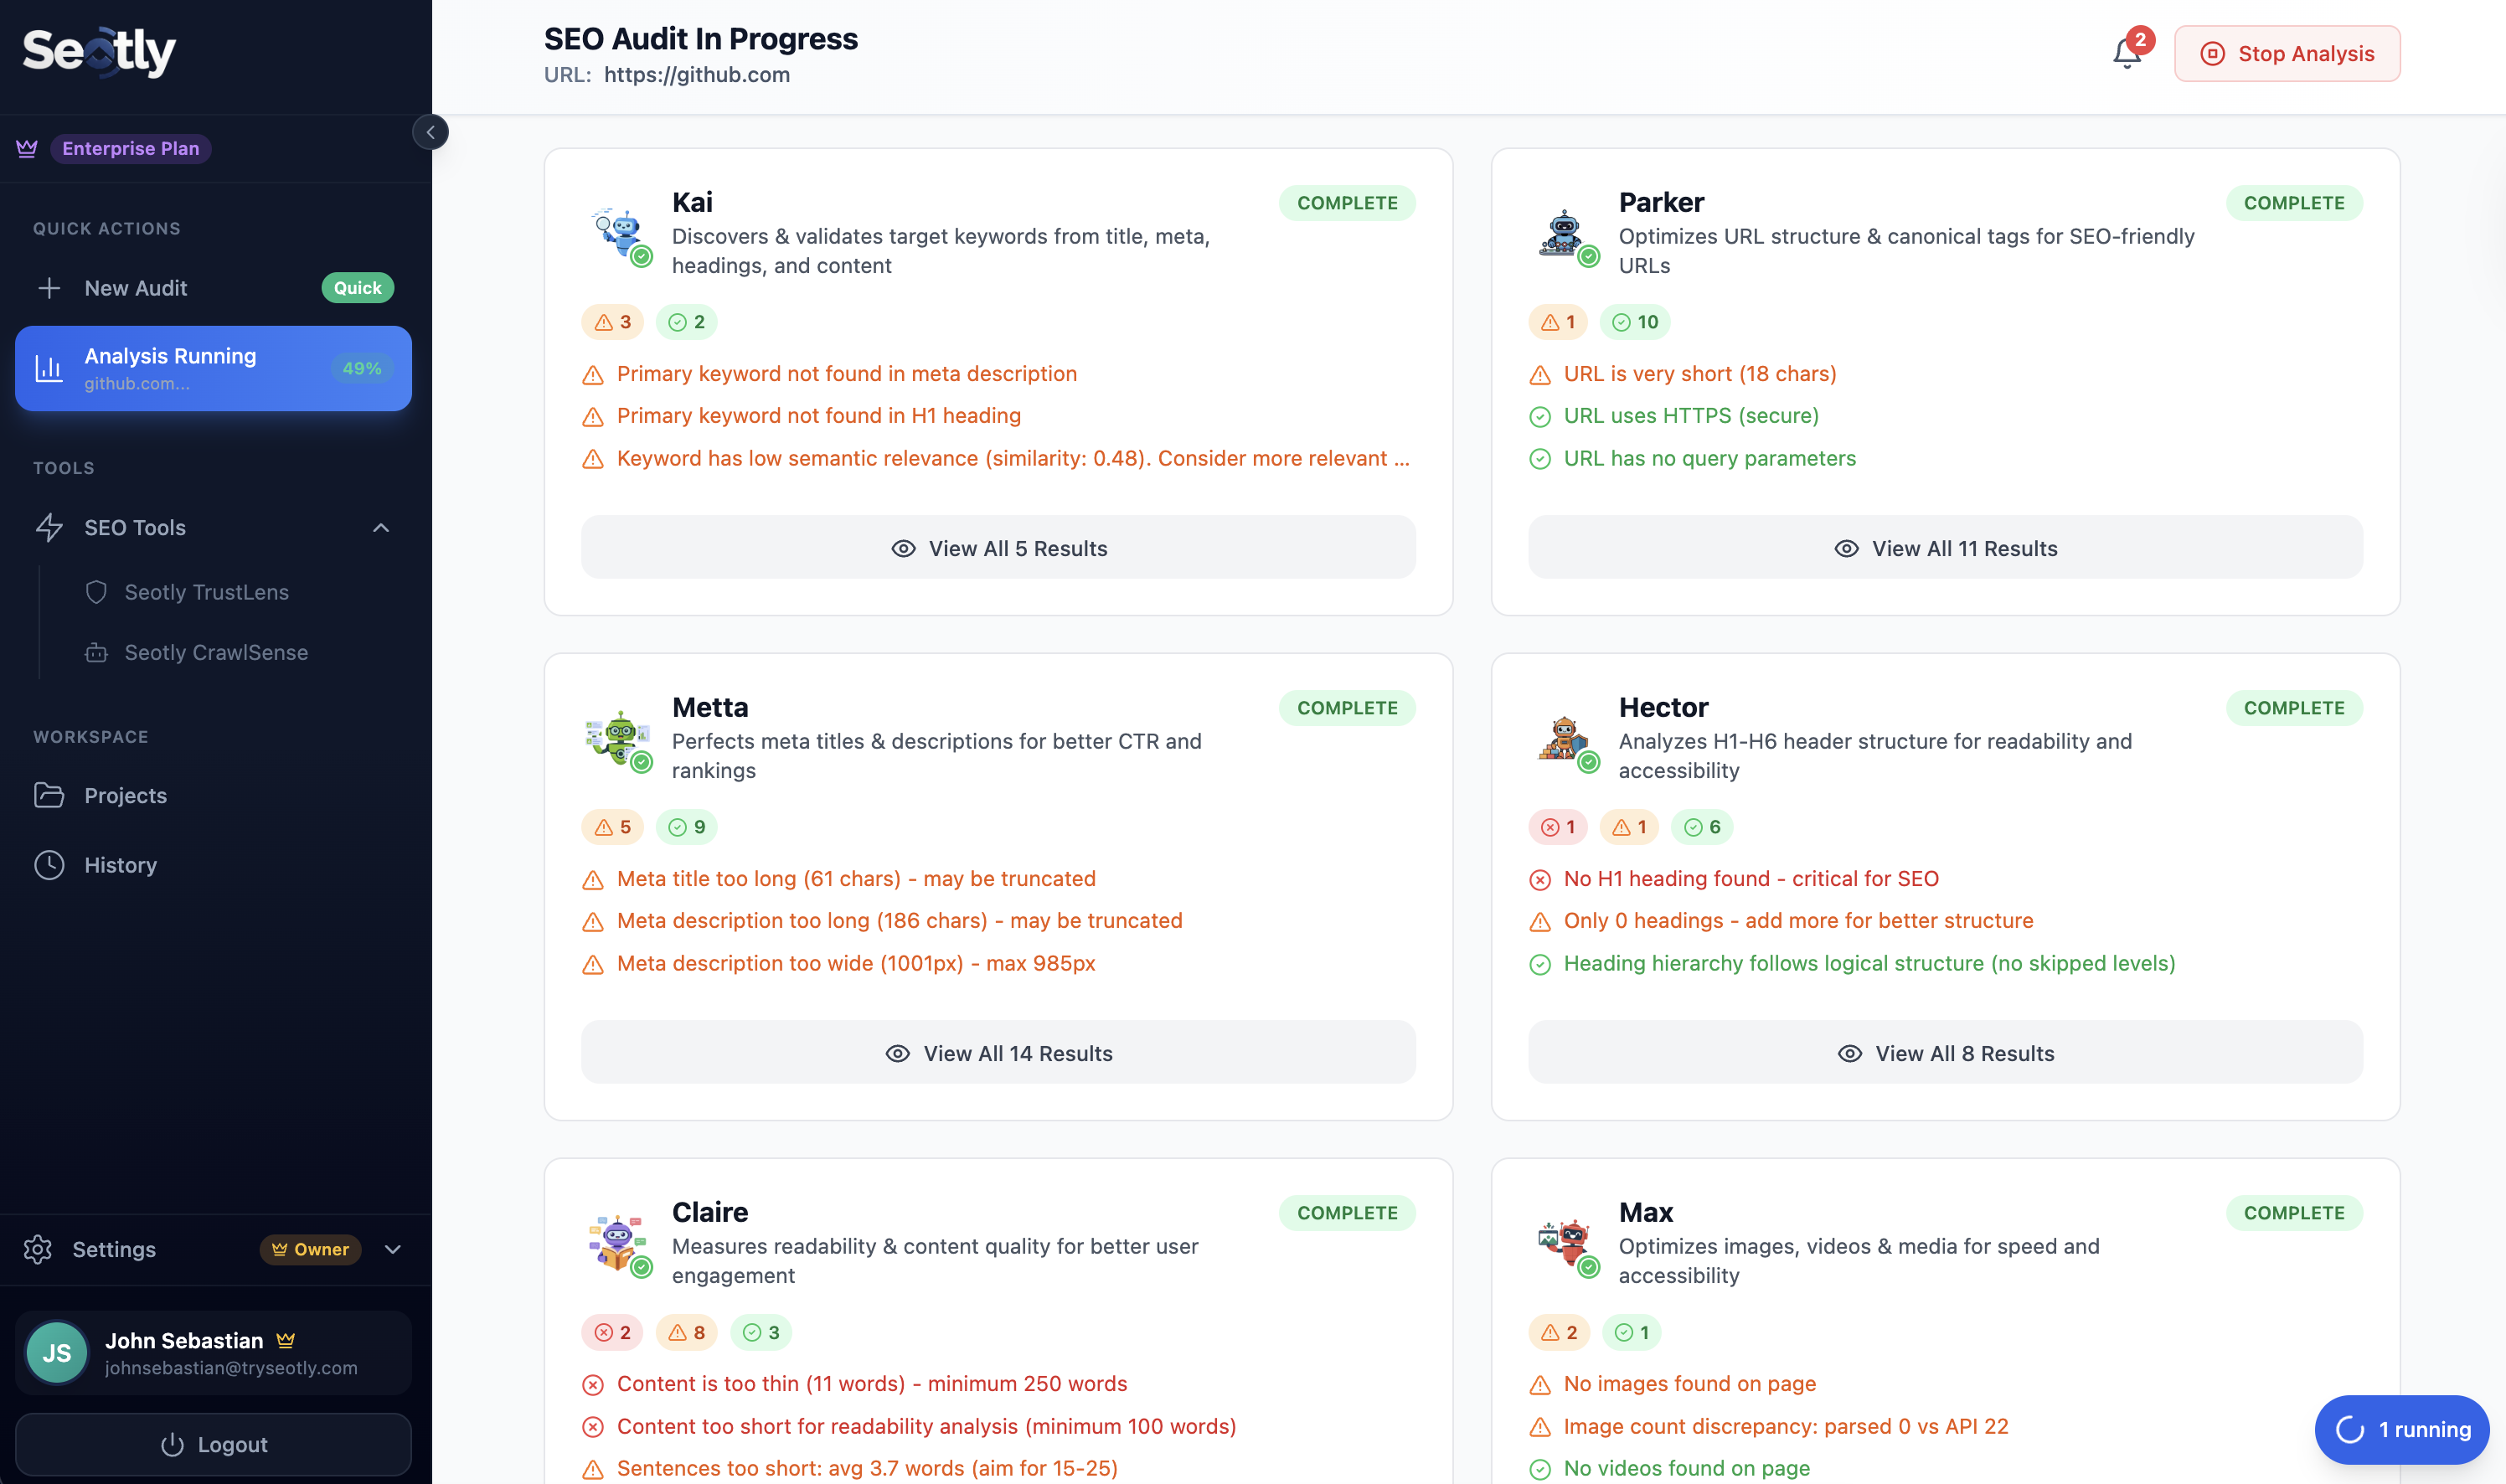Screen dimensions: 2506x1484
Task: Click the Metta agent robot avatar
Action: [x=617, y=741]
